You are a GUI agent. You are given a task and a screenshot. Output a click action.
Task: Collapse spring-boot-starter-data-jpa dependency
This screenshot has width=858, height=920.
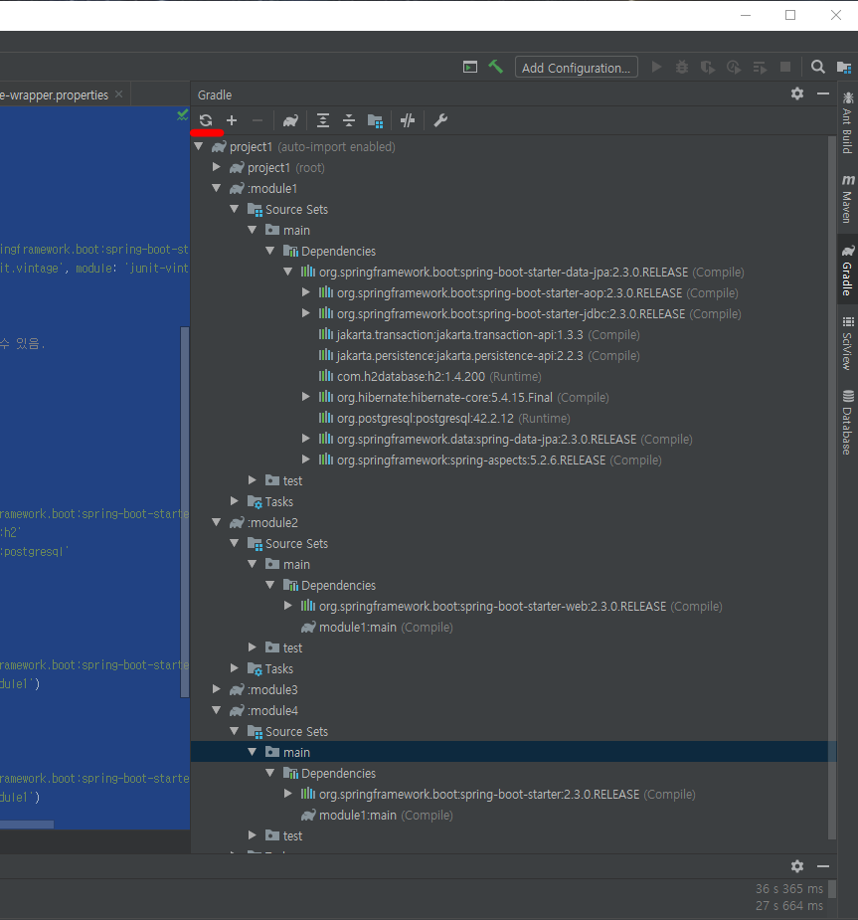[288, 272]
